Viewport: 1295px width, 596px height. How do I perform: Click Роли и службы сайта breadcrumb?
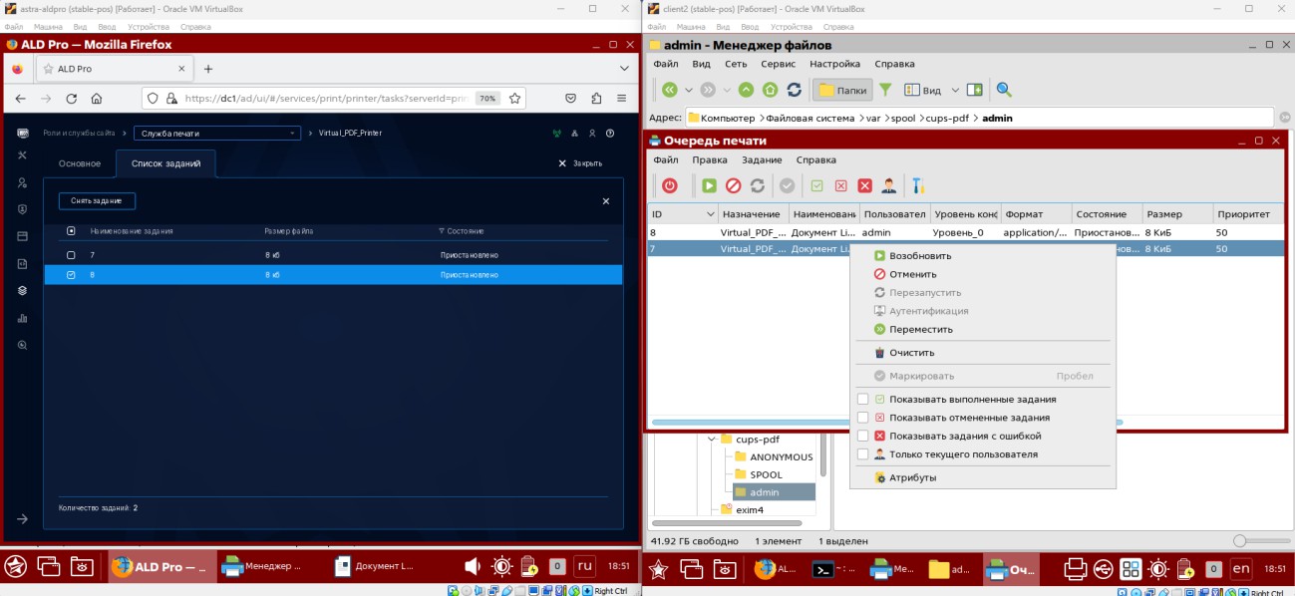(79, 133)
